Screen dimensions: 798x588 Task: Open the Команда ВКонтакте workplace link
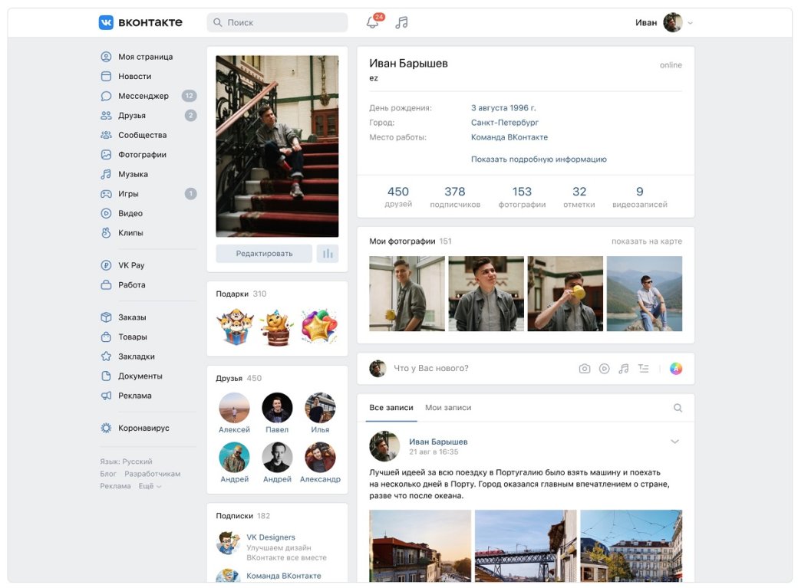pyautogui.click(x=509, y=137)
